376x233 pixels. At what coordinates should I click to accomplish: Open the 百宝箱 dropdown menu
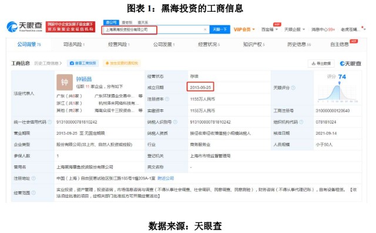[269, 29]
